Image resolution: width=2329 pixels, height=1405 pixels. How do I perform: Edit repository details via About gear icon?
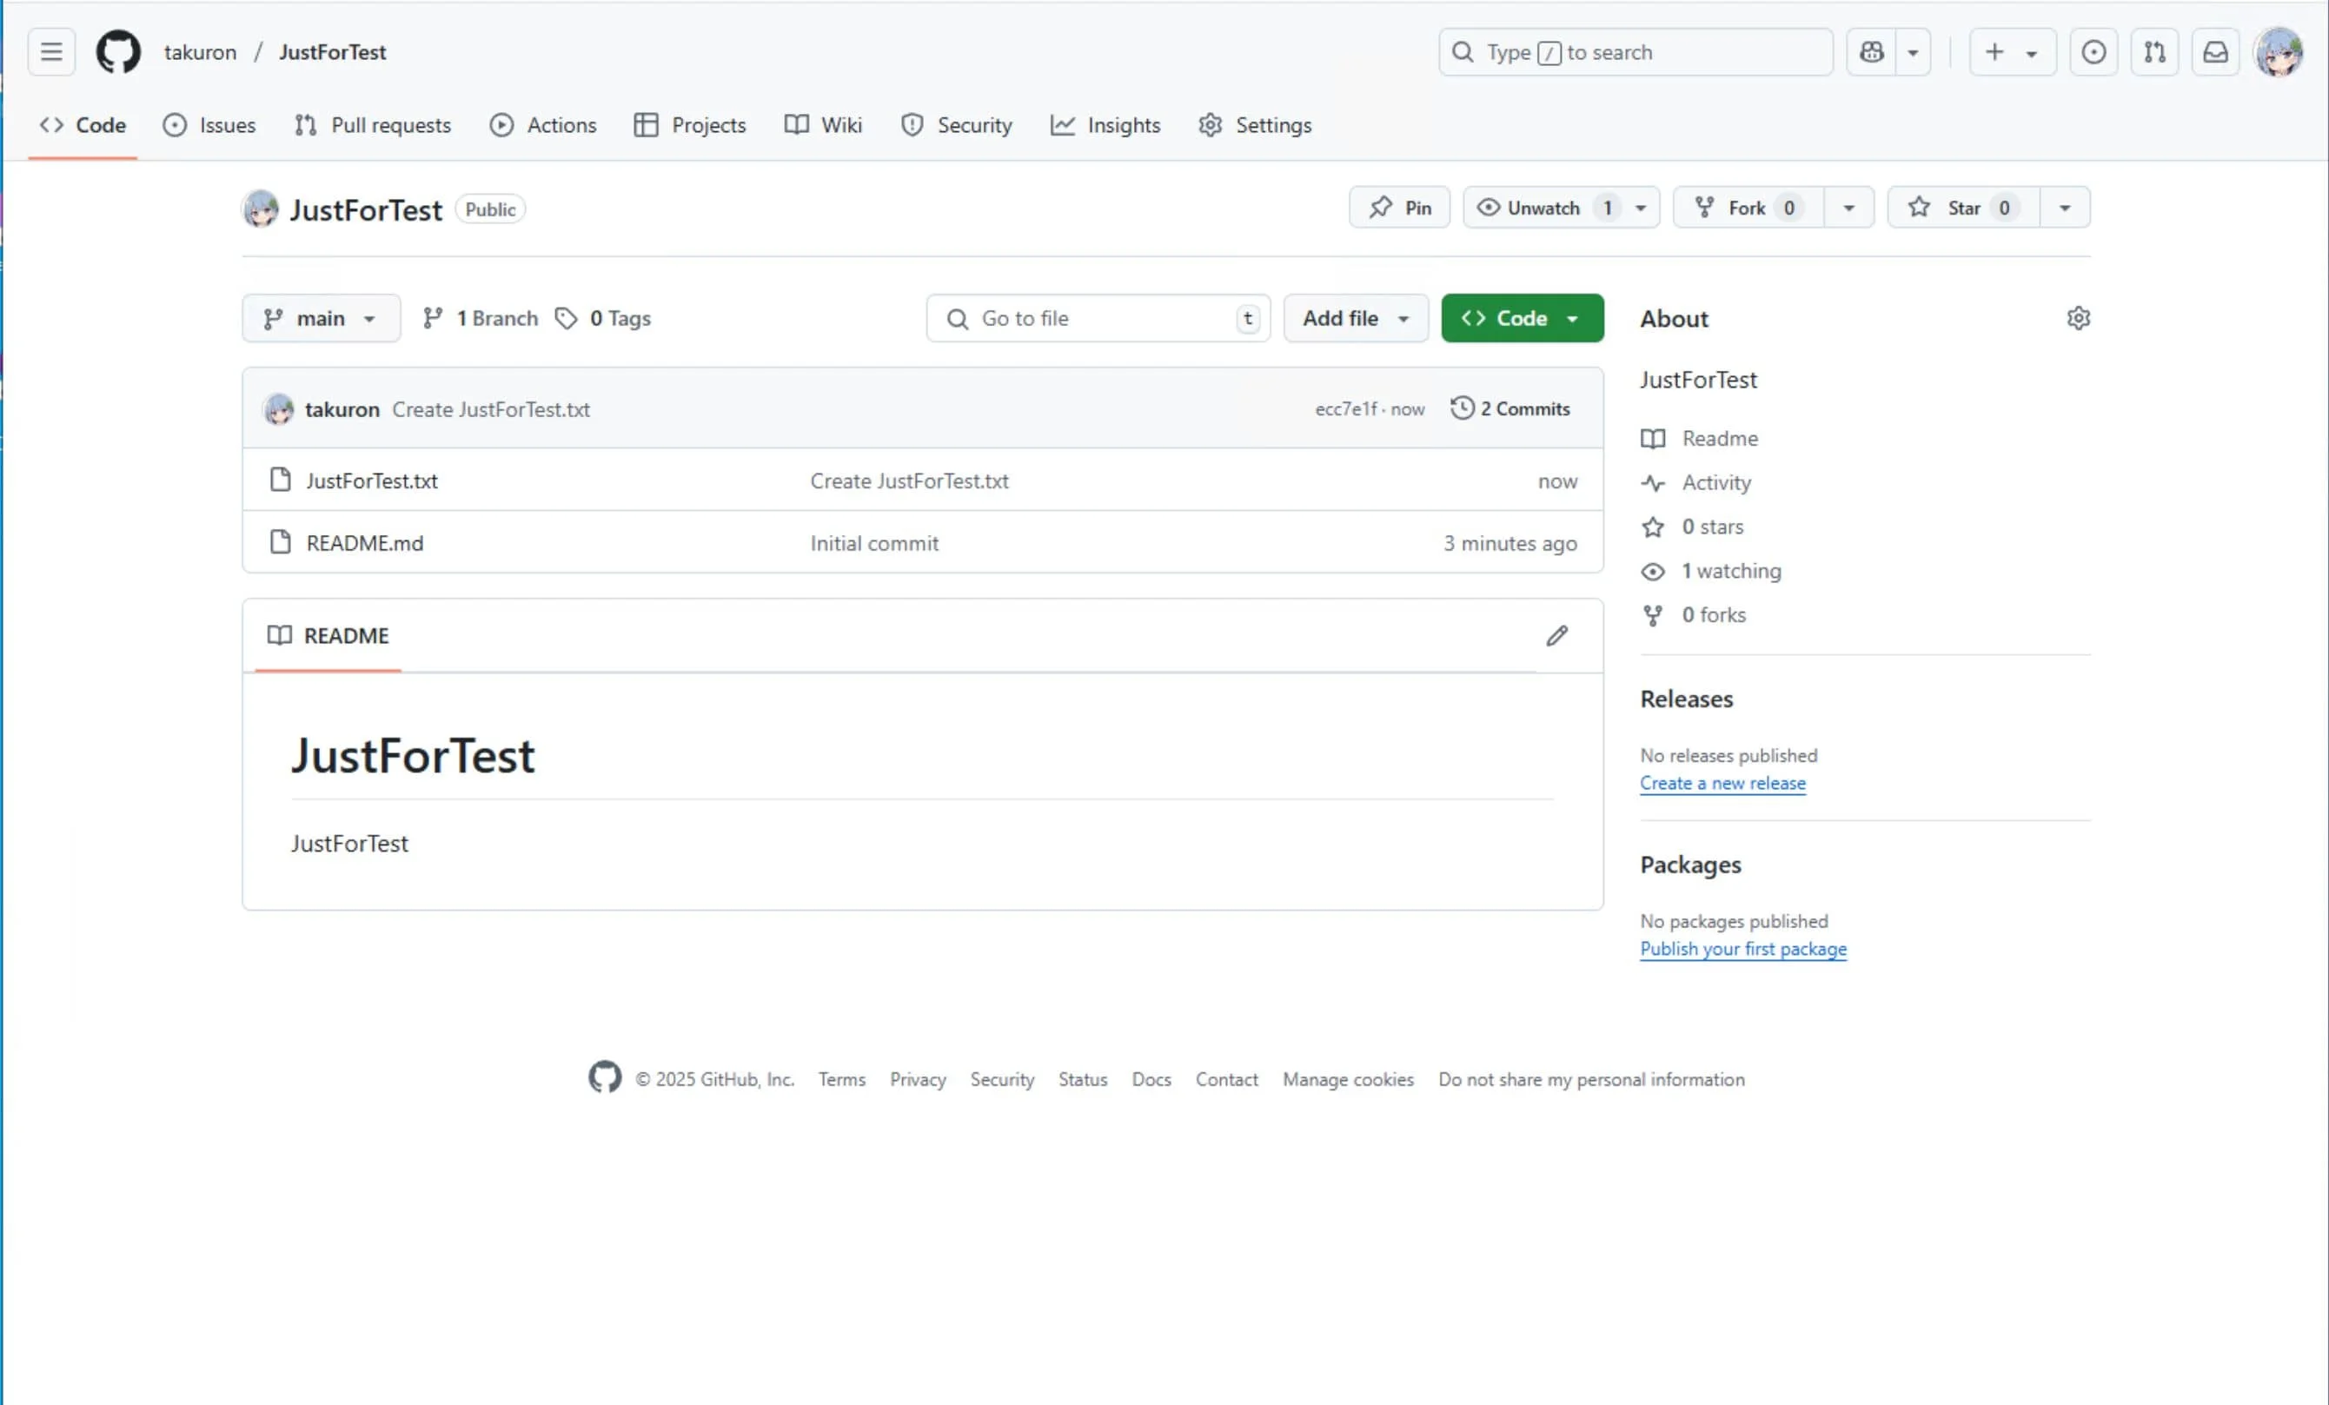pyautogui.click(x=2078, y=318)
